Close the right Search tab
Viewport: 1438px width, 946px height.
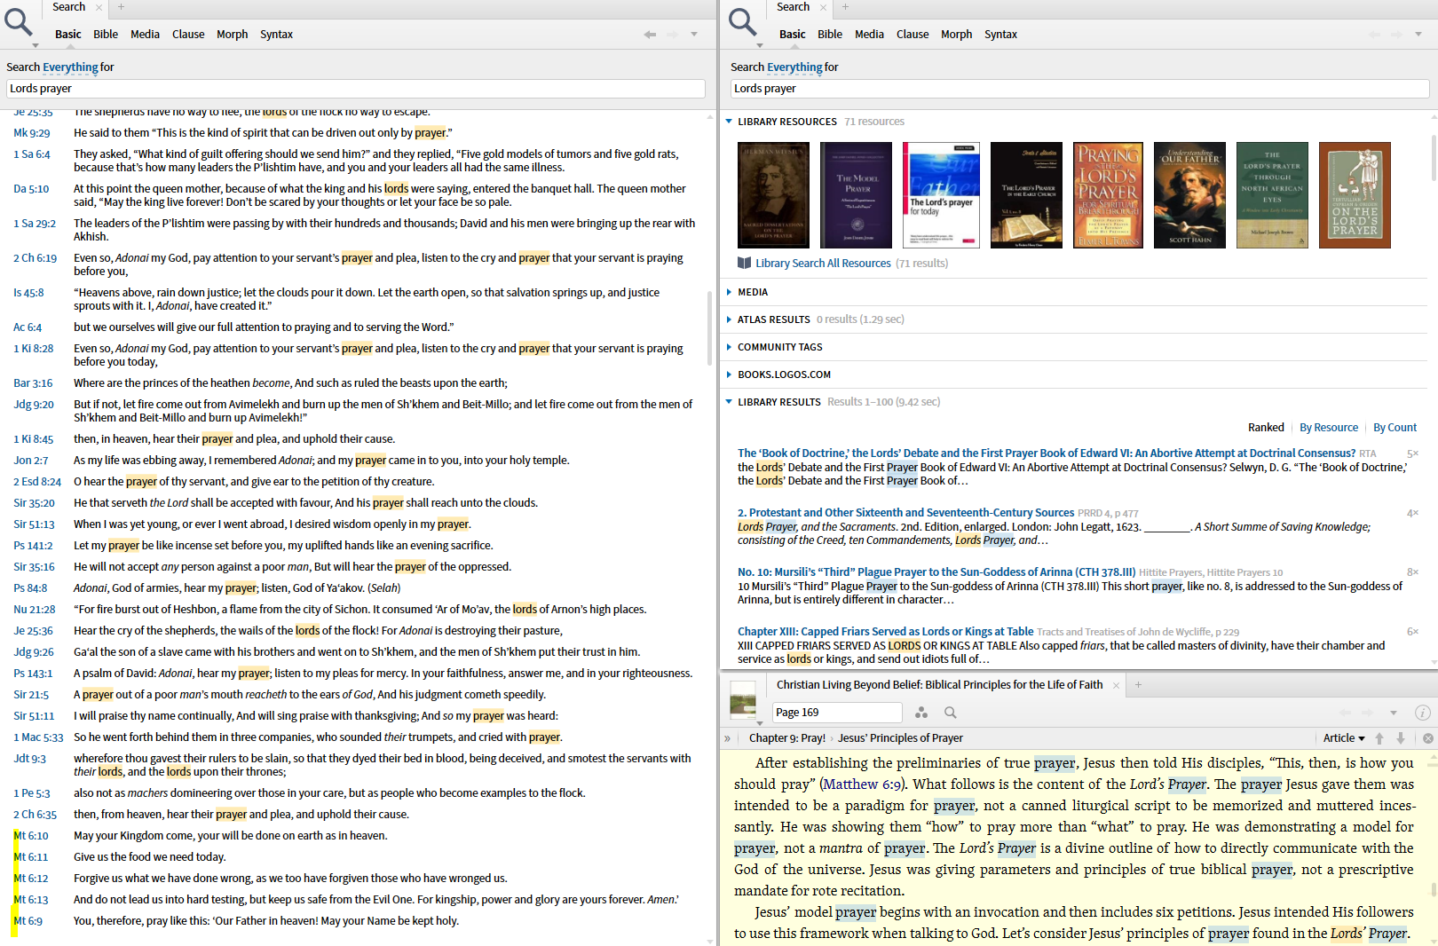824,7
